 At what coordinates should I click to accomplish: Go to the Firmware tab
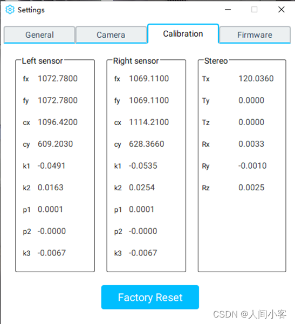[x=255, y=35]
